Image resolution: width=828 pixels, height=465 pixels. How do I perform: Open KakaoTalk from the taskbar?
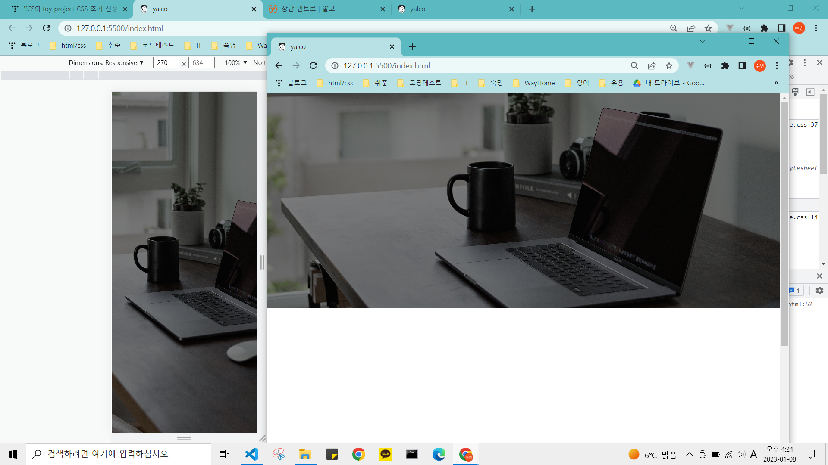point(385,454)
